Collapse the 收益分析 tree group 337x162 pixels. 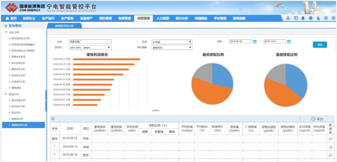[x=6, y=94]
